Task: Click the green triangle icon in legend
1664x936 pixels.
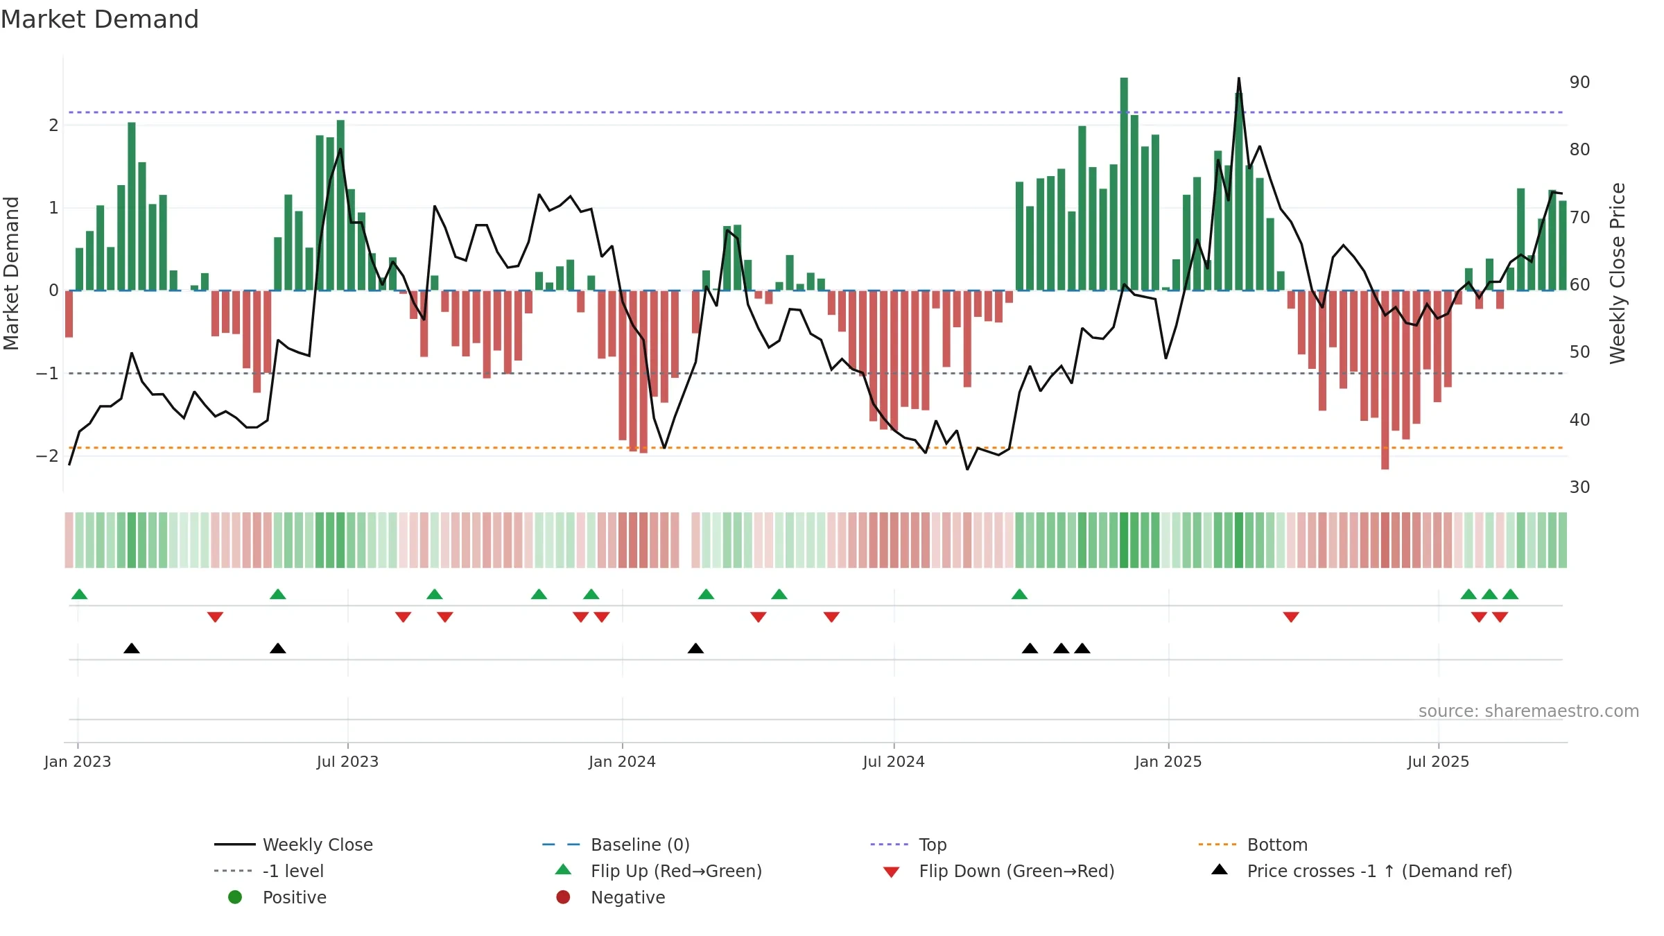Action: point(563,869)
